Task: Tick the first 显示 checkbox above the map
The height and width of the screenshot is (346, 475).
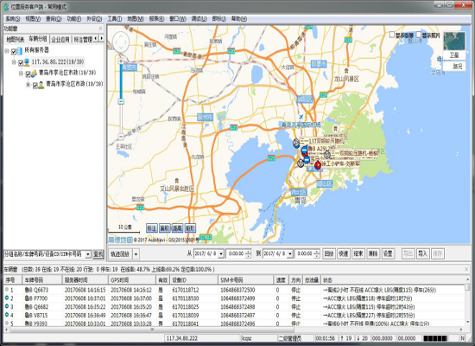Action: [392, 35]
